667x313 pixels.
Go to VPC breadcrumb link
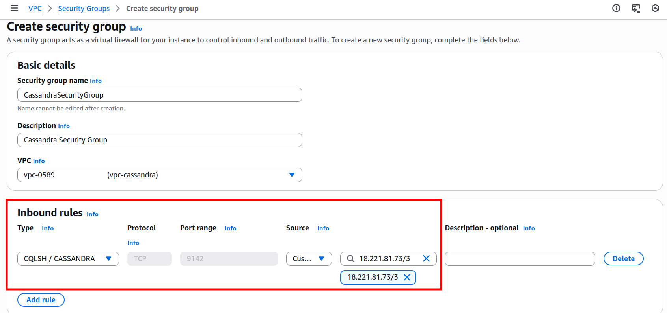click(35, 9)
